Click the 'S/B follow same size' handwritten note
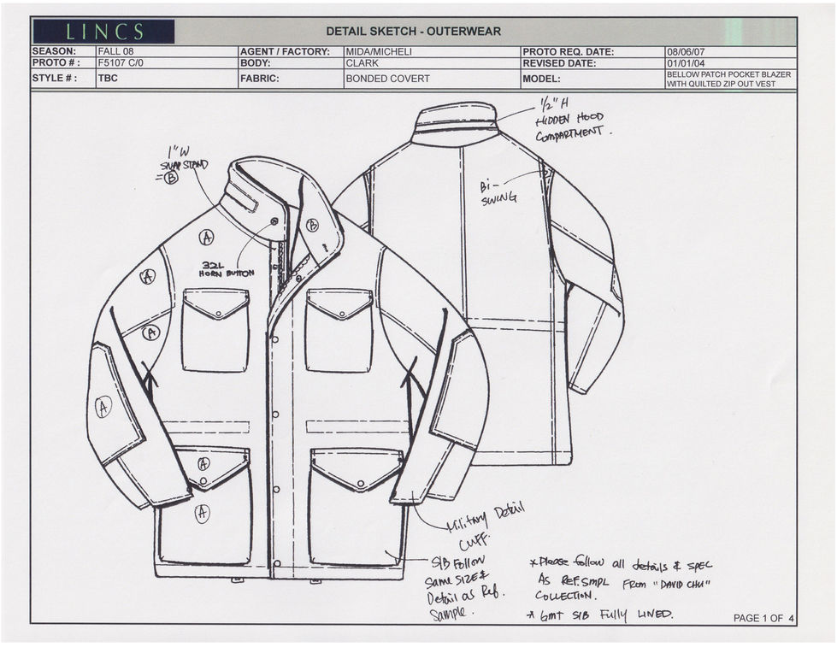Viewport: 837px width, 647px height. [465, 588]
